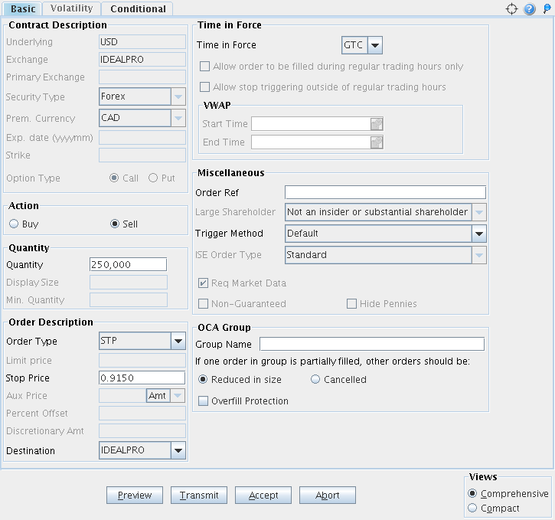Switch to the Conditional tab

(x=138, y=9)
